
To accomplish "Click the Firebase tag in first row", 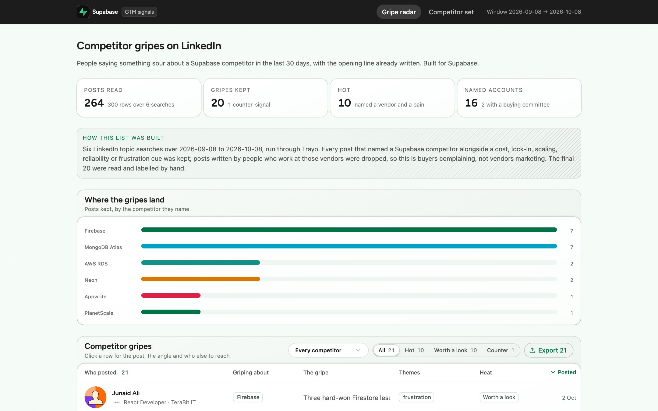I will tap(248, 397).
